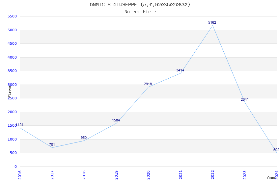
Task: Click y-axis value 1000
Action: coord(12,139)
